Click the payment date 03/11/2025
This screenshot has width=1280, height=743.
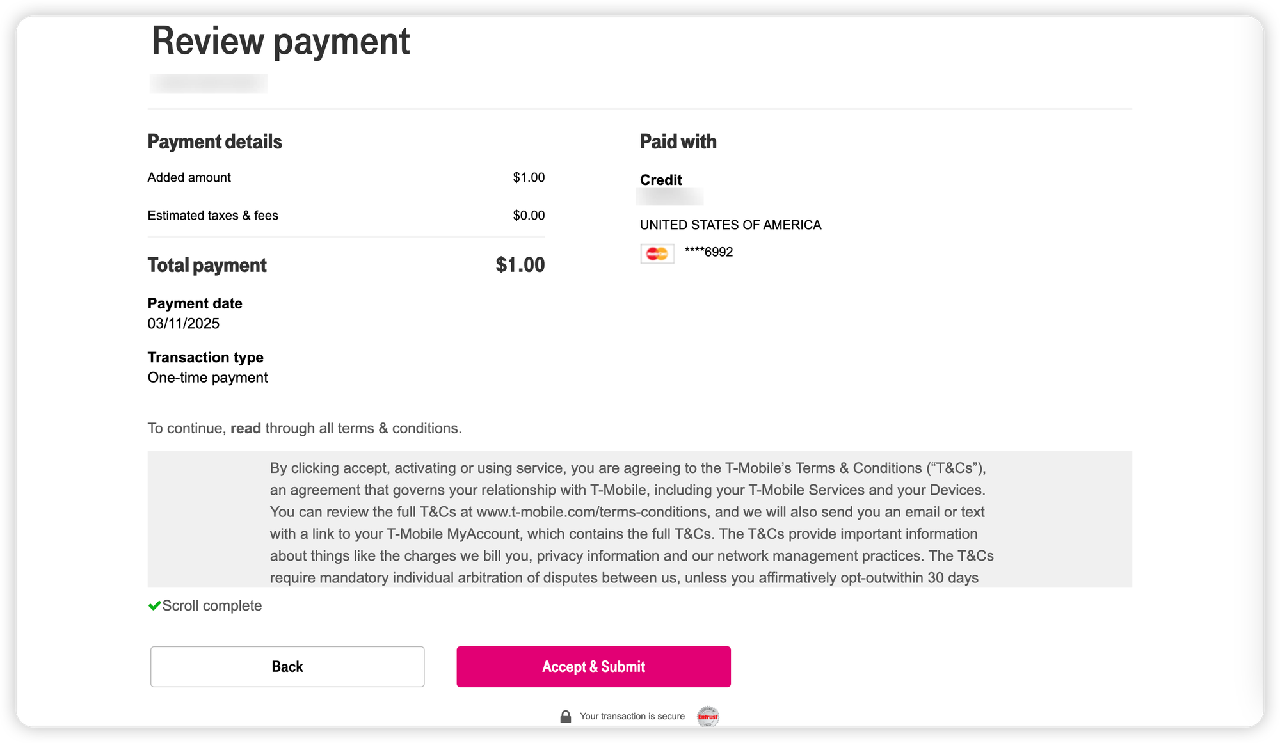tap(184, 324)
